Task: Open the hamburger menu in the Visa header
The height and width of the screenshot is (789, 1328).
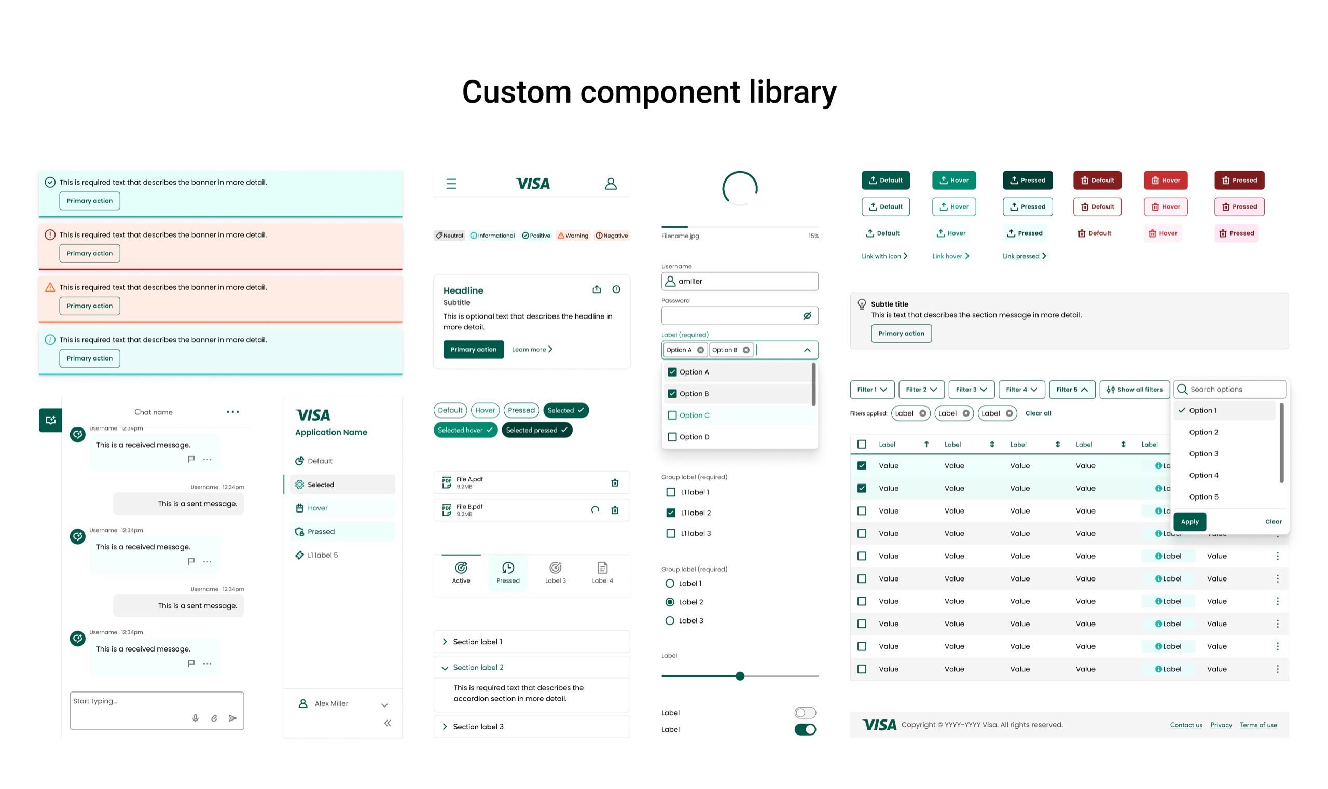Action: point(451,184)
